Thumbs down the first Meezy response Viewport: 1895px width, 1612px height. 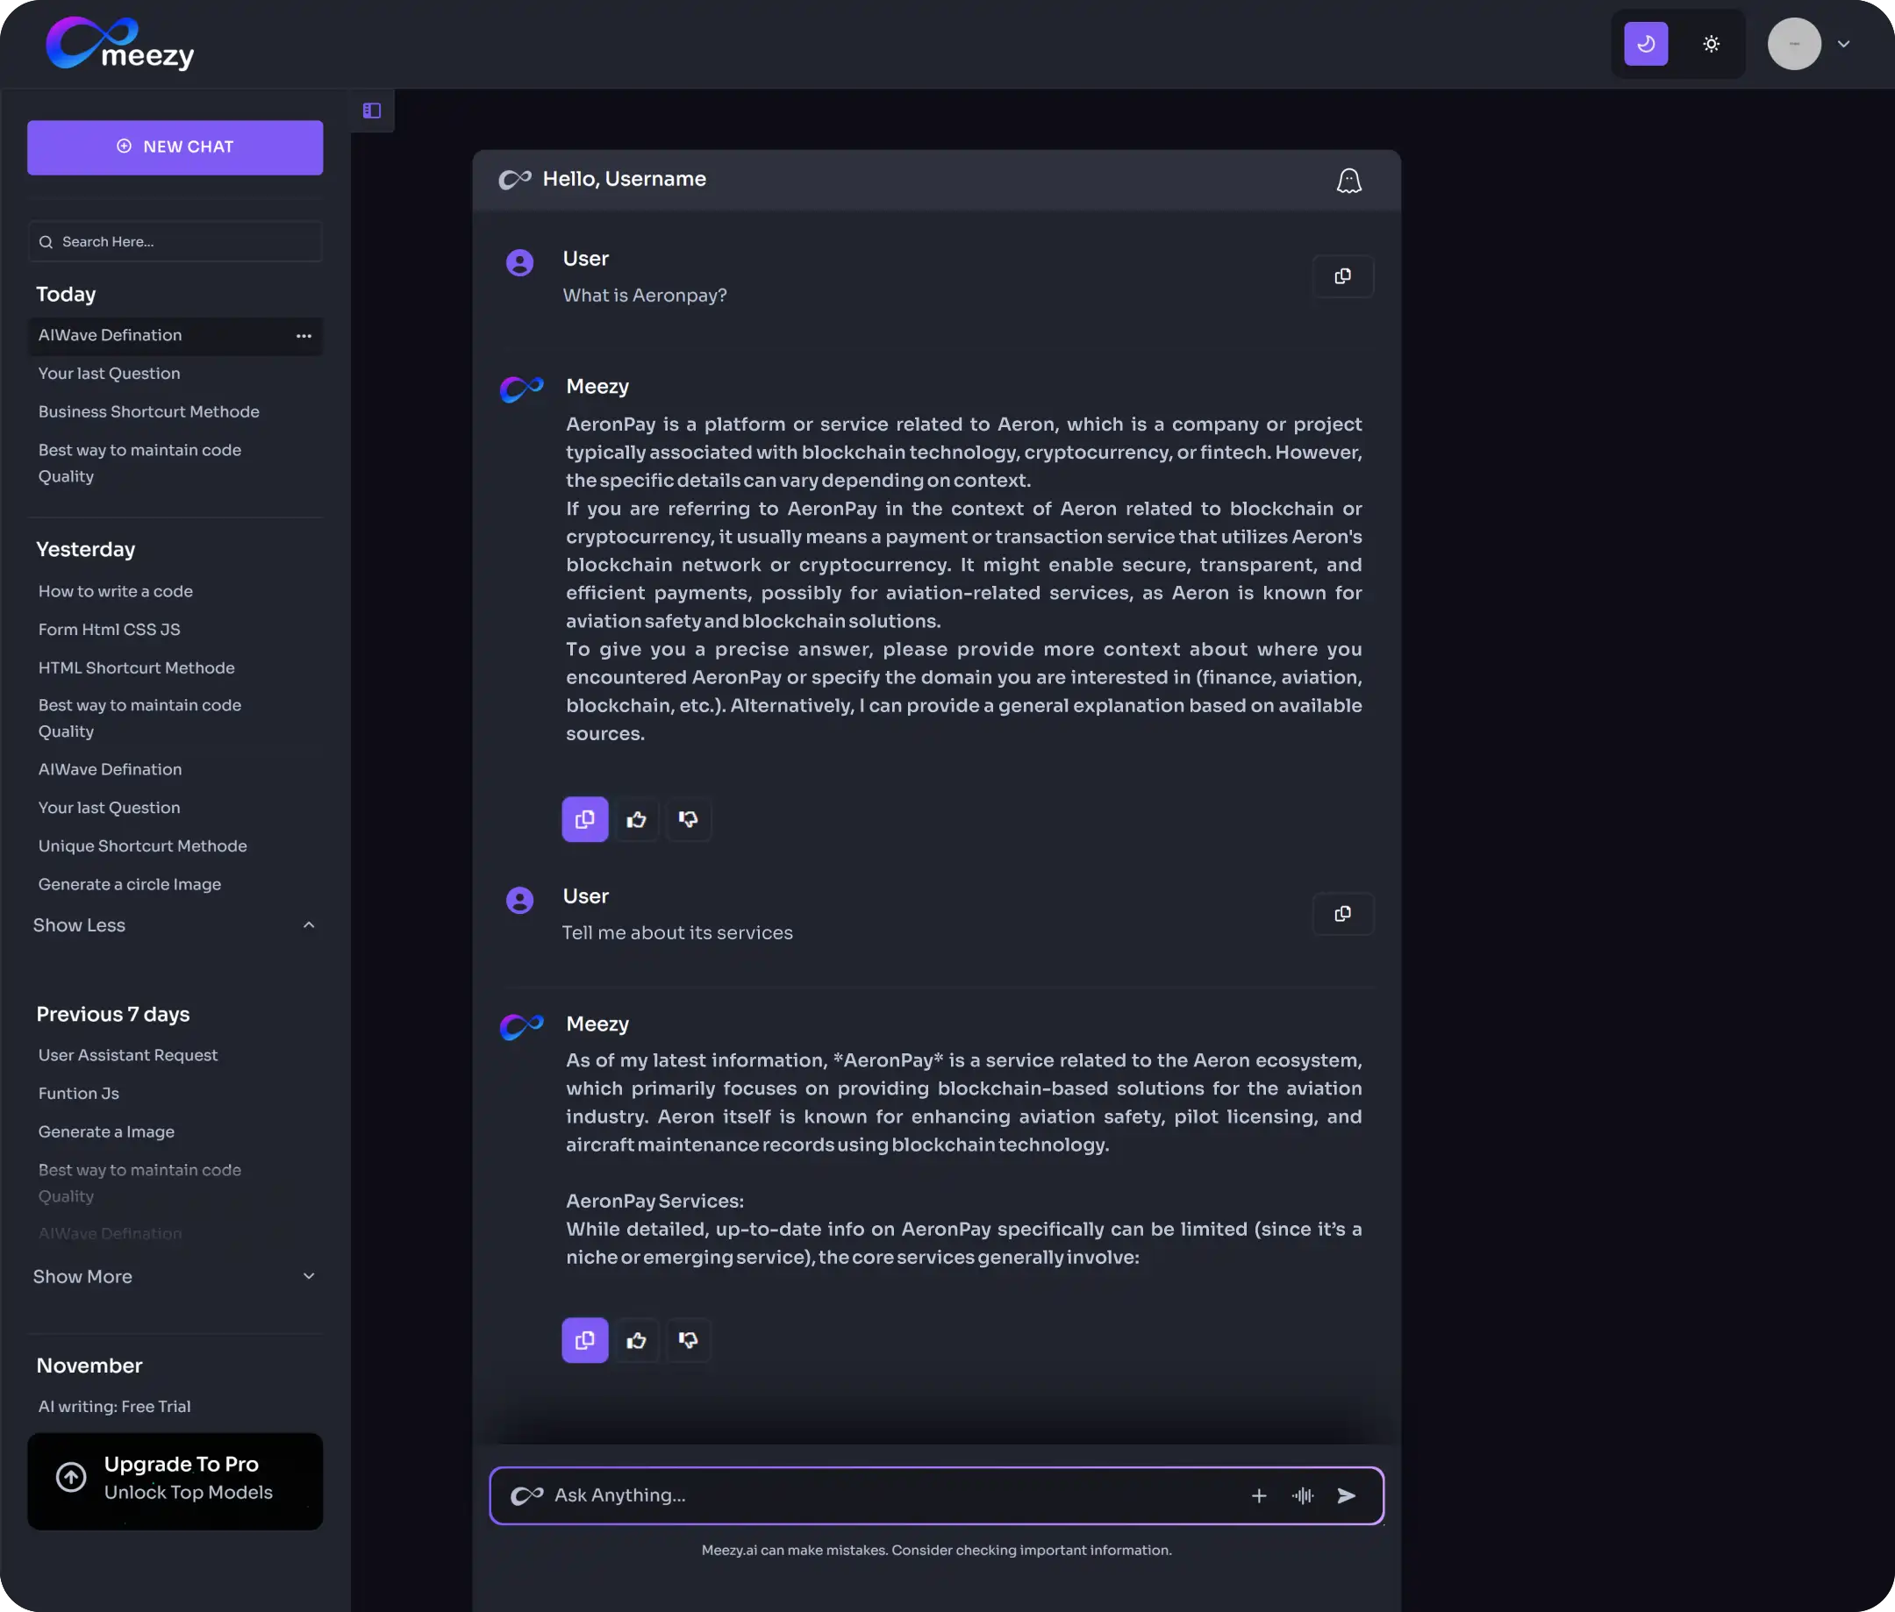pyautogui.click(x=689, y=820)
